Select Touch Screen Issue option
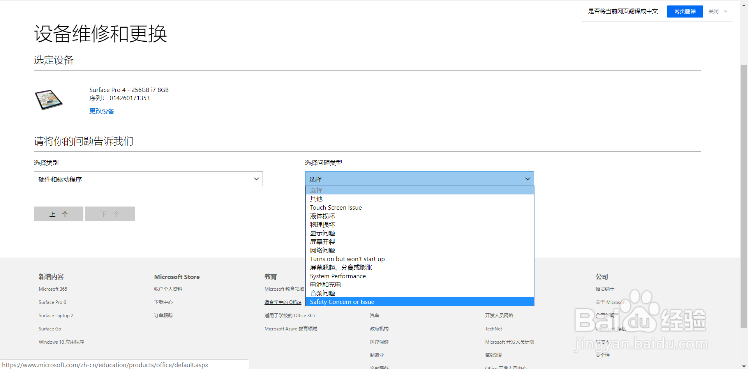 [x=420, y=207]
